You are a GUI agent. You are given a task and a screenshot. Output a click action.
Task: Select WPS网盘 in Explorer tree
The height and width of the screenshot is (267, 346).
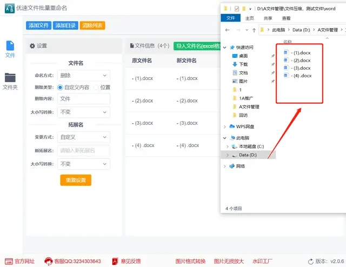[x=245, y=126]
